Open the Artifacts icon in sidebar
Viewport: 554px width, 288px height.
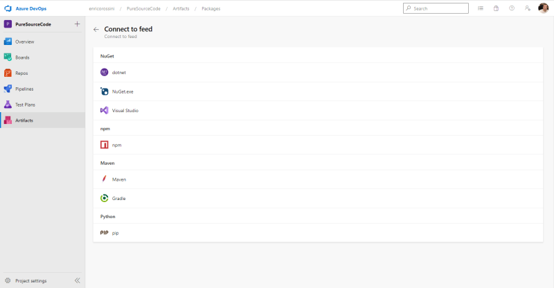tap(8, 120)
